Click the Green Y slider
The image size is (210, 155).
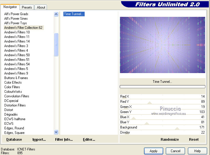(162, 112)
